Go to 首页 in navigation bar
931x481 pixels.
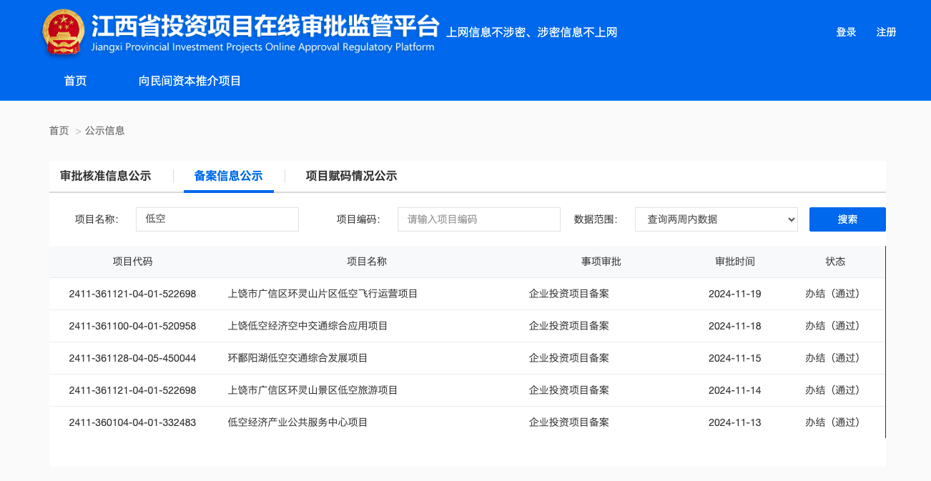(x=75, y=81)
